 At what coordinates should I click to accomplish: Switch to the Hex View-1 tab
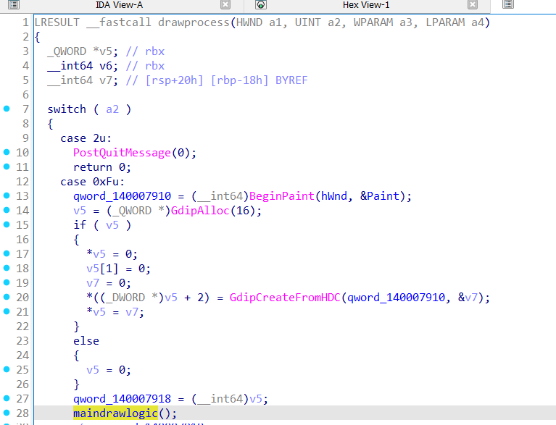(366, 5)
